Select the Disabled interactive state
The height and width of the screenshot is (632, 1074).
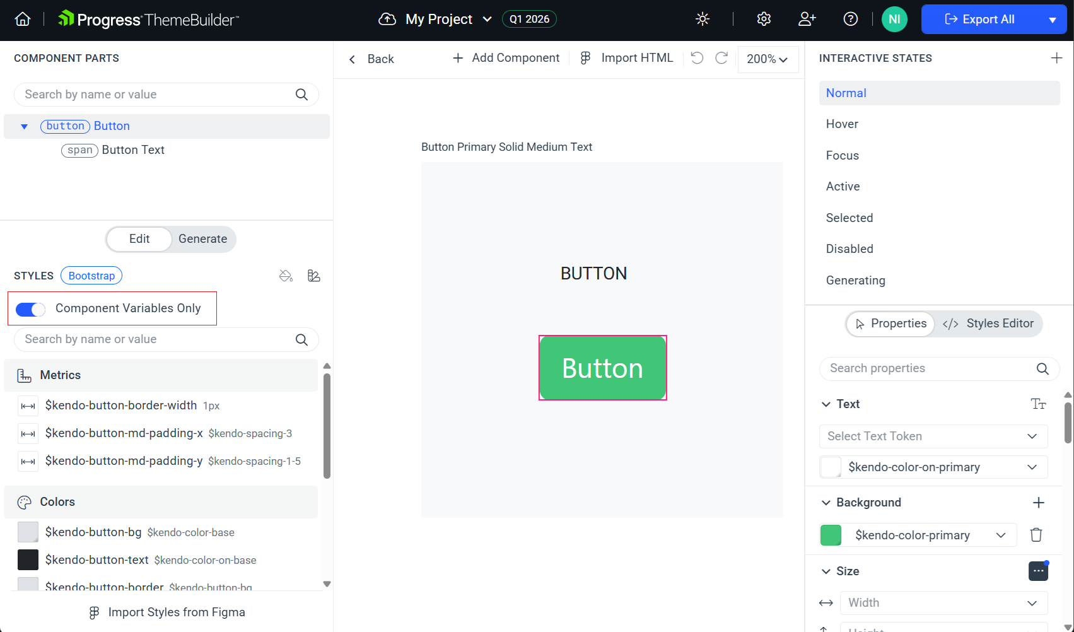[849, 249]
